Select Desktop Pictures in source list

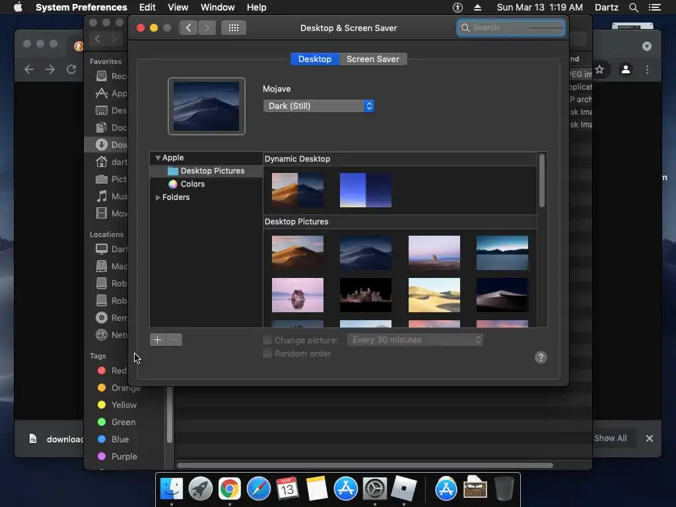pos(206,171)
